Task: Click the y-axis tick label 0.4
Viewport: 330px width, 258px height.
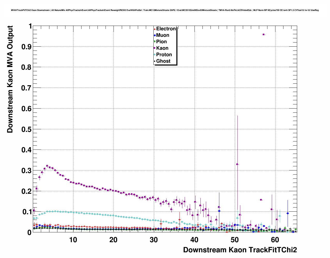Action: pyautogui.click(x=26, y=150)
